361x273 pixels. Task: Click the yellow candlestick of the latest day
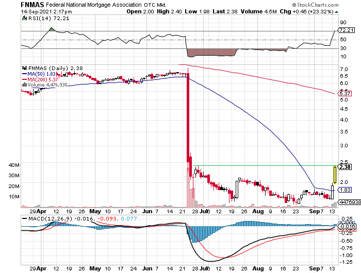pyautogui.click(x=335, y=175)
